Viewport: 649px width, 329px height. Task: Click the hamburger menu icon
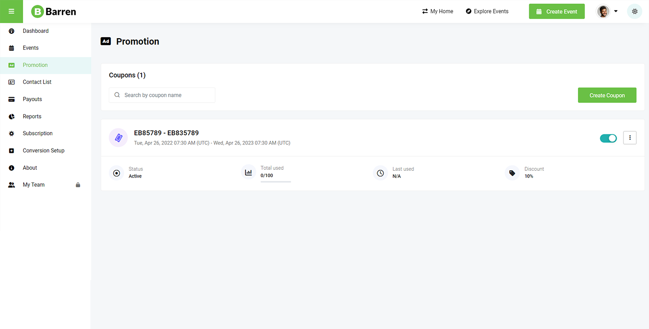pyautogui.click(x=11, y=12)
